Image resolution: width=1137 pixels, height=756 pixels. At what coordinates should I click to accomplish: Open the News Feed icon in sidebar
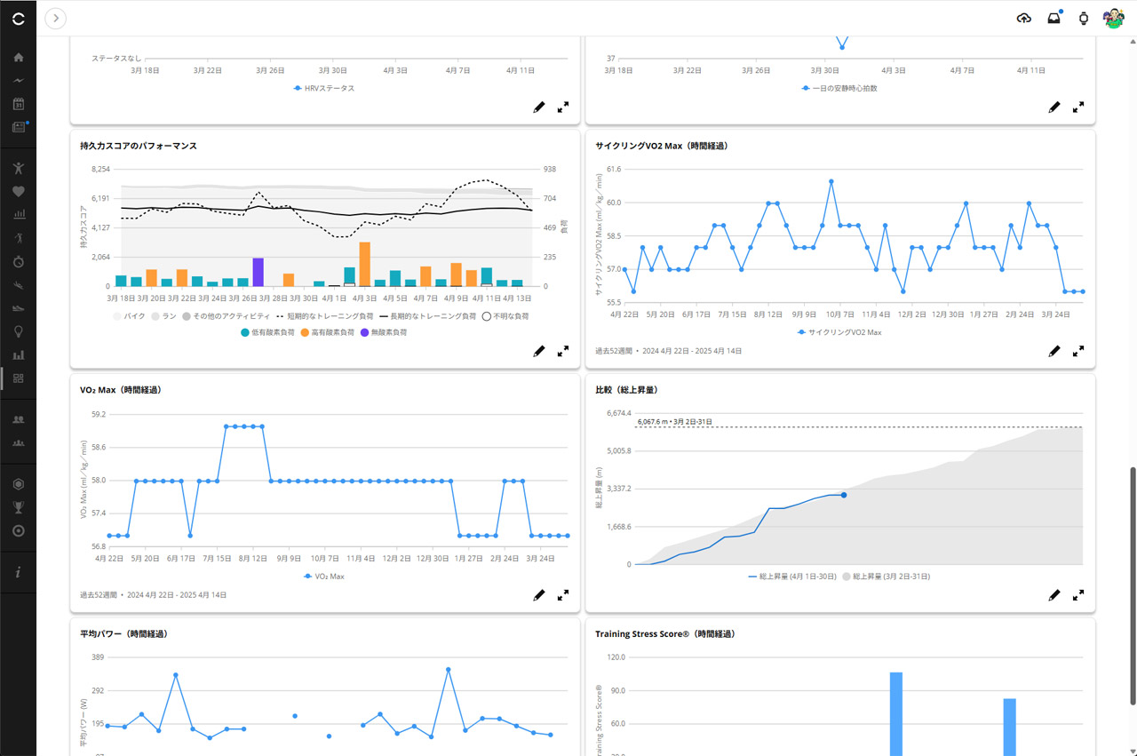pos(19,127)
